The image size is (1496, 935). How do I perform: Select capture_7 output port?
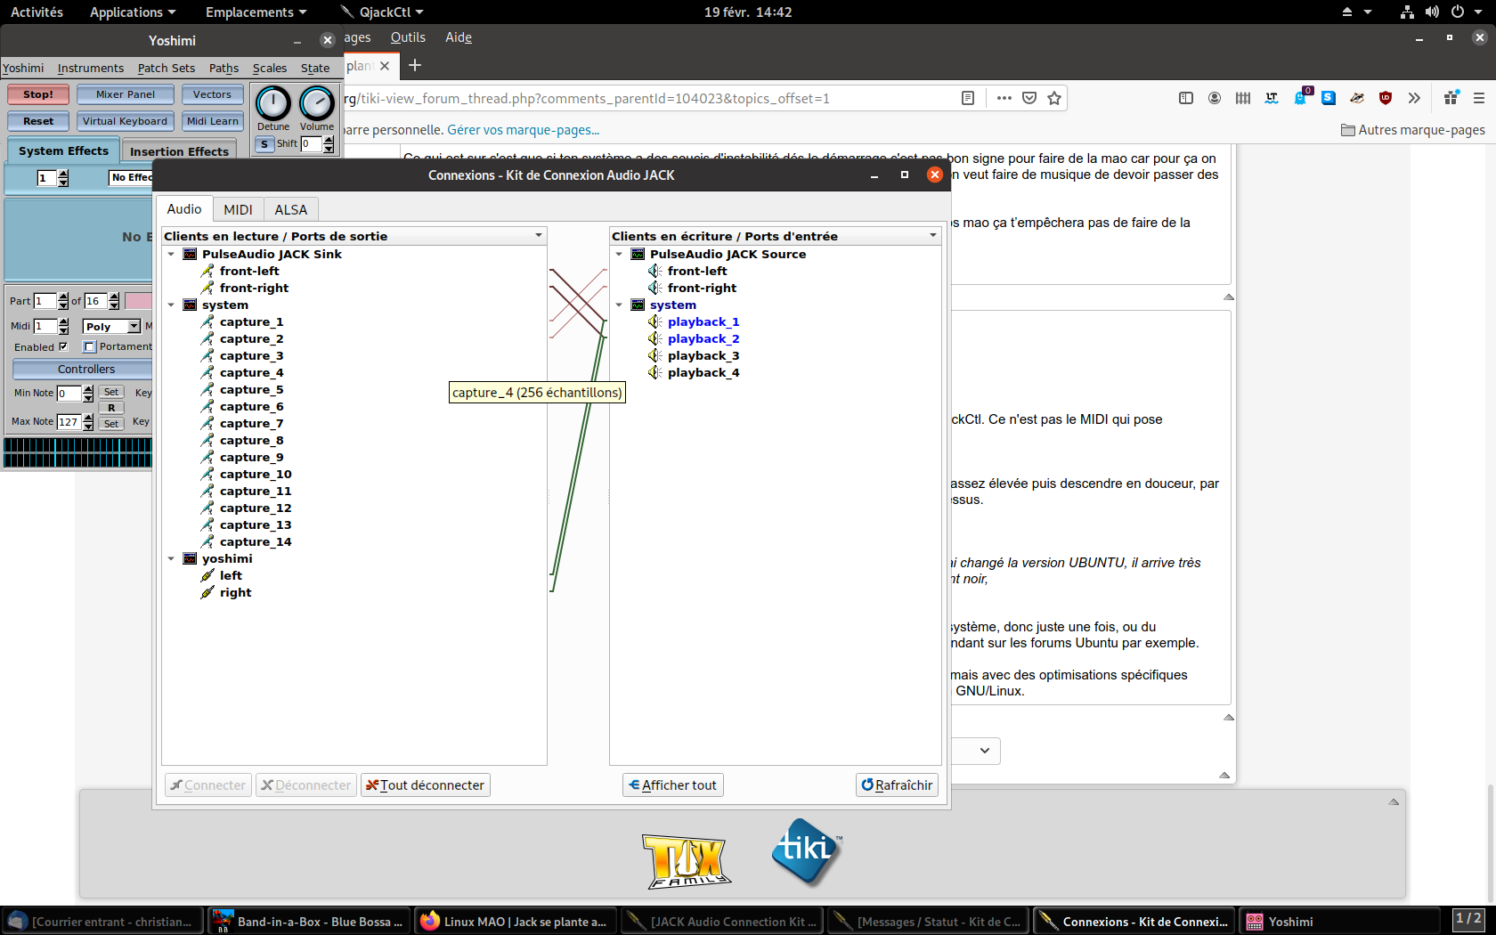point(251,423)
